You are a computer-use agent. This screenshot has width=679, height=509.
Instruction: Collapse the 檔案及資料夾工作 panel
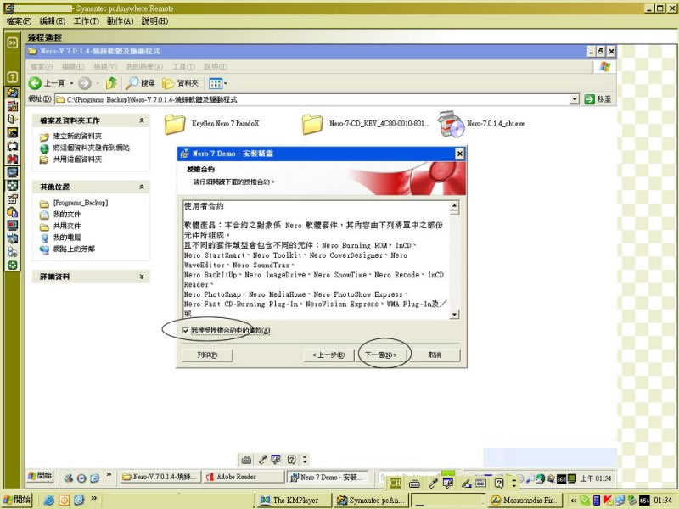tap(142, 120)
